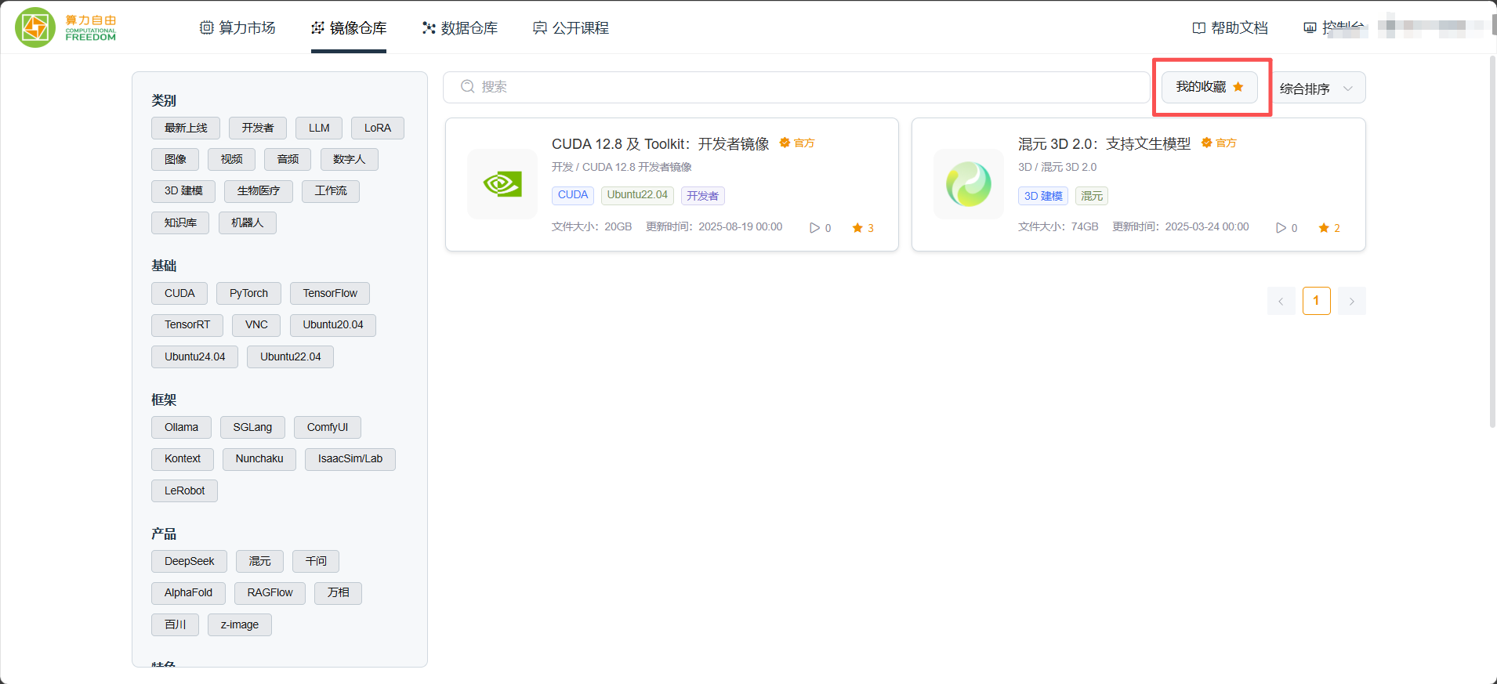Click run count icon on 混元 3D card
Viewport: 1497px width, 684px height.
pyautogui.click(x=1281, y=228)
